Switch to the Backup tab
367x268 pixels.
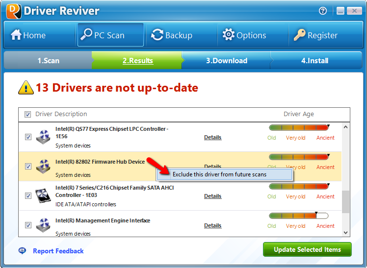pyautogui.click(x=182, y=35)
